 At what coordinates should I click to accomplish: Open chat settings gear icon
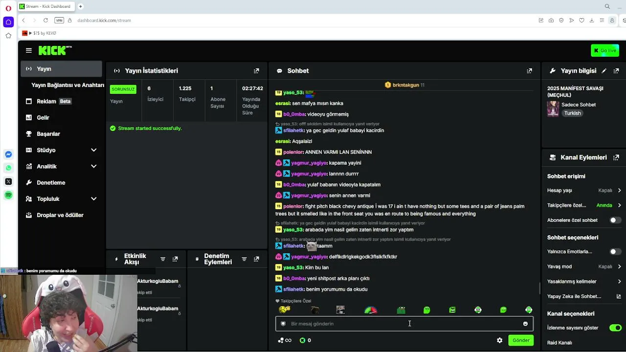click(499, 340)
